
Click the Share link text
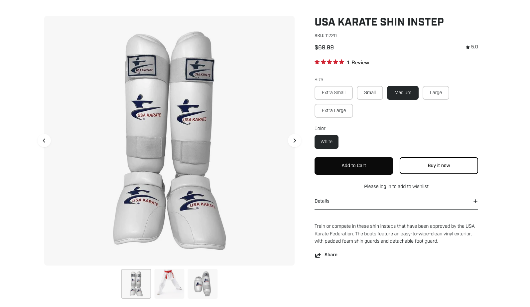pos(331,255)
